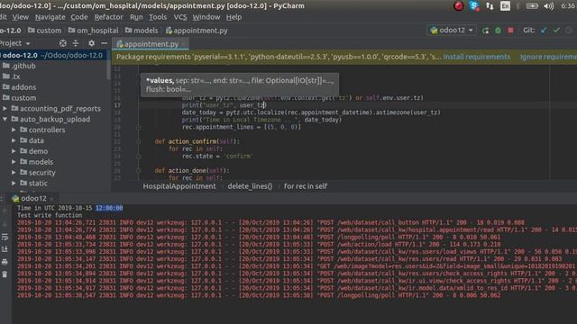This screenshot has height=324, width=577.
Task: Click the Project tree vertical scrollbar
Action: (x=108, y=66)
